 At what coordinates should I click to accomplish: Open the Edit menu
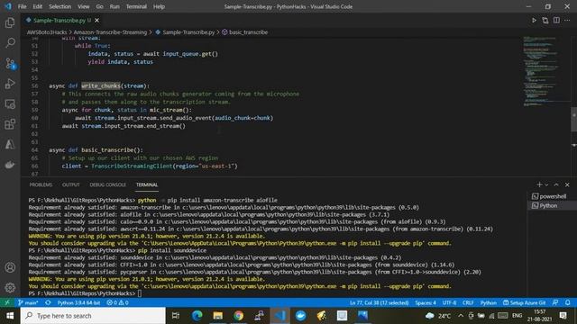[x=38, y=6]
